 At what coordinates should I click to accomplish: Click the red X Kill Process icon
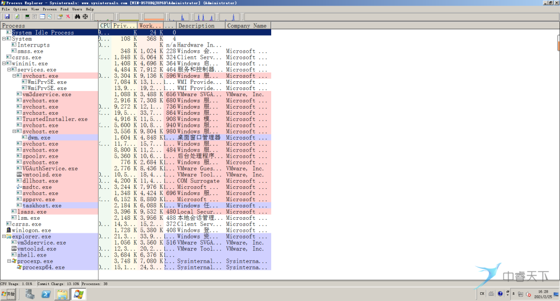pyautogui.click(x=68, y=17)
